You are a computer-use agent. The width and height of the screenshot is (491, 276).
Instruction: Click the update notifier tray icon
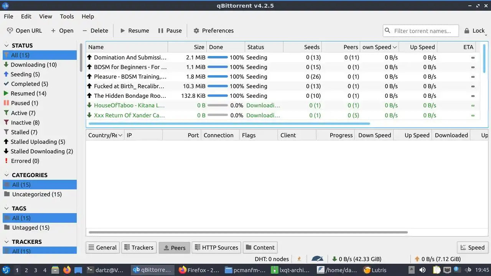click(457, 269)
